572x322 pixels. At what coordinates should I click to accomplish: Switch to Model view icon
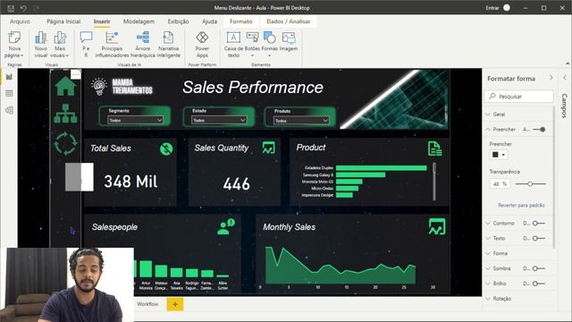(x=9, y=110)
